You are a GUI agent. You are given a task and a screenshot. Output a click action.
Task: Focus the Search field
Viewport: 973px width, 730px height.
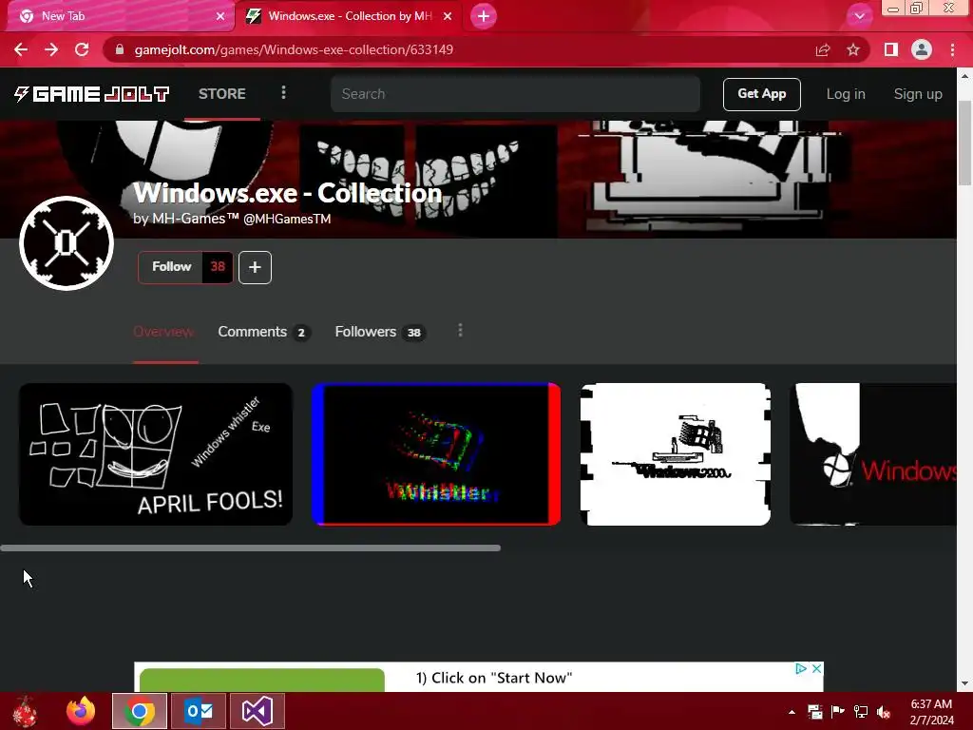(x=515, y=94)
